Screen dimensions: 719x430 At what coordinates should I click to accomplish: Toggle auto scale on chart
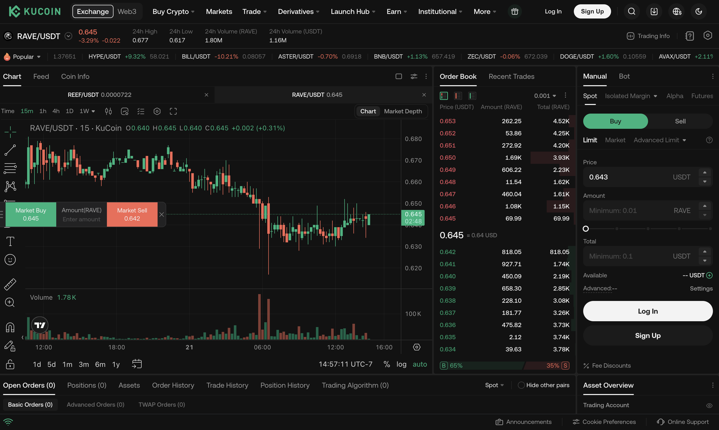(420, 364)
